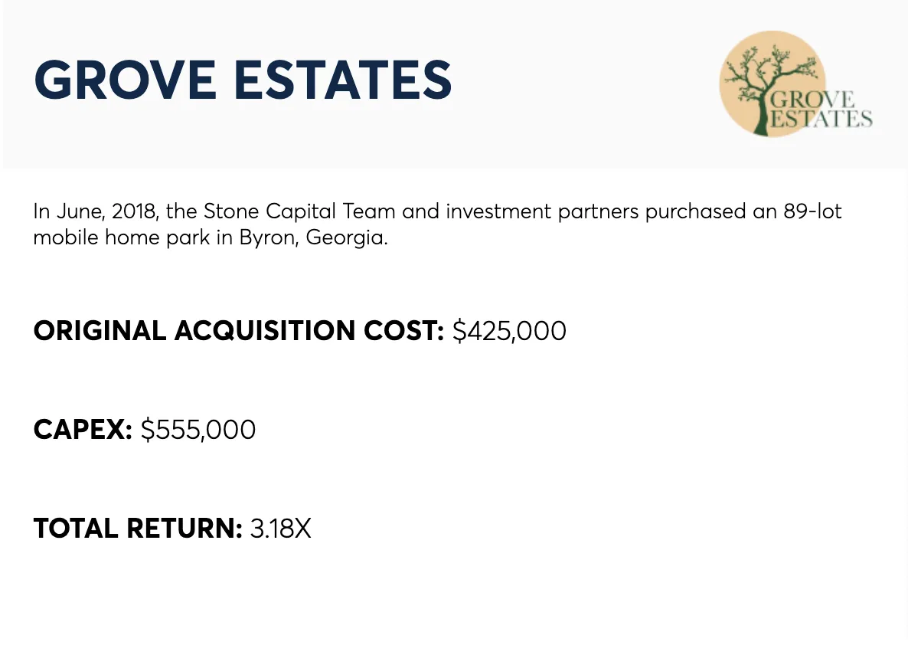Image resolution: width=908 pixels, height=645 pixels.
Task: Click the word 'GROVE' in the heading
Action: click(x=125, y=80)
